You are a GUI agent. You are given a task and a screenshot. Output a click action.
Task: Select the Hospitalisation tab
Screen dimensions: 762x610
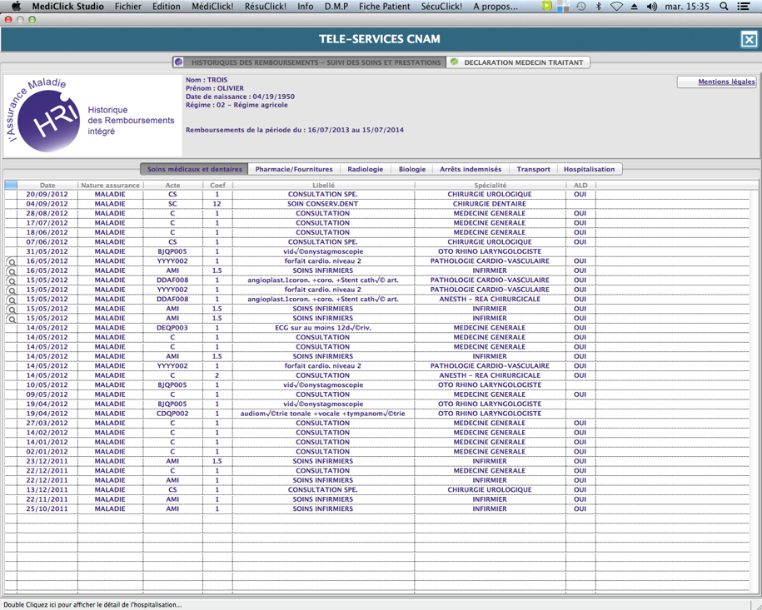589,169
